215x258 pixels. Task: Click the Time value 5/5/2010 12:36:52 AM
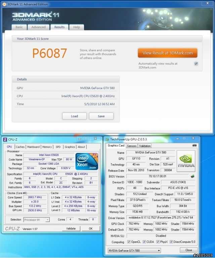(99, 104)
